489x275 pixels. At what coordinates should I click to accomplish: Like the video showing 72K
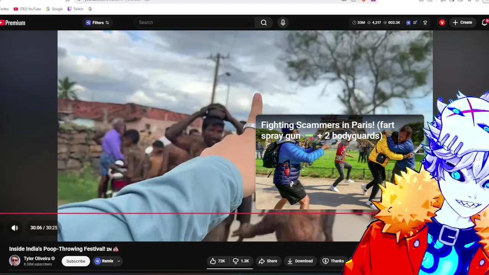coord(218,261)
